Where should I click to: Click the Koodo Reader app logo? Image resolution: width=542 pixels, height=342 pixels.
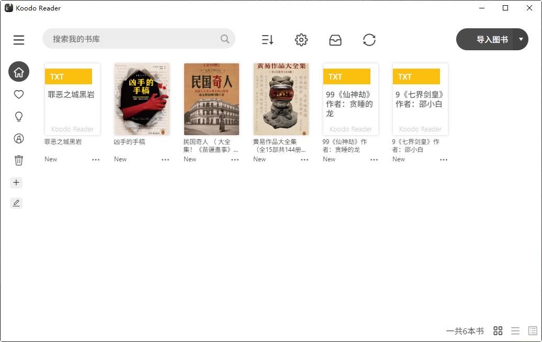9,8
